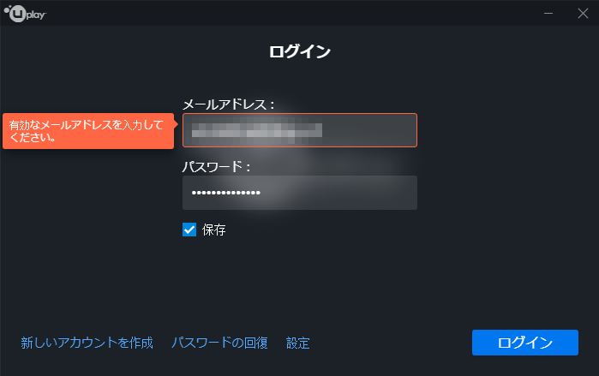Open 新しいアカウントを作成 link
This screenshot has width=599, height=376.
click(87, 343)
